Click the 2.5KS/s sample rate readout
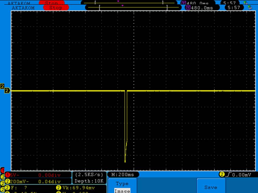 [x=89, y=175]
